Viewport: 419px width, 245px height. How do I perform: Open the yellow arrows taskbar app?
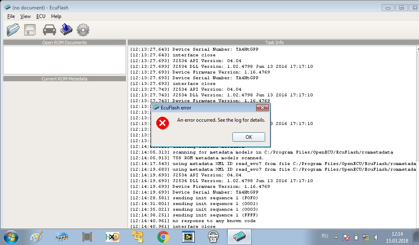[138, 237]
